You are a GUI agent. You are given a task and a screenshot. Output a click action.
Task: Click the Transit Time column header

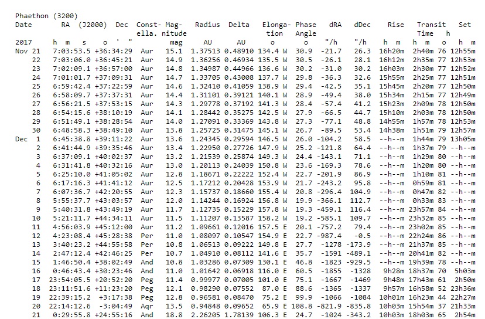[432, 29]
